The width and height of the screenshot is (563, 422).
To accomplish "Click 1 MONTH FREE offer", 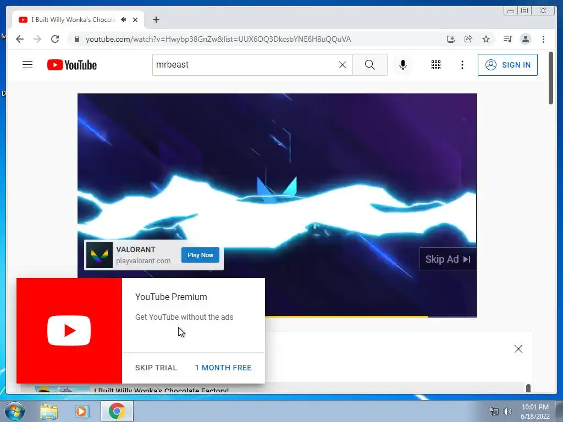I will point(223,368).
